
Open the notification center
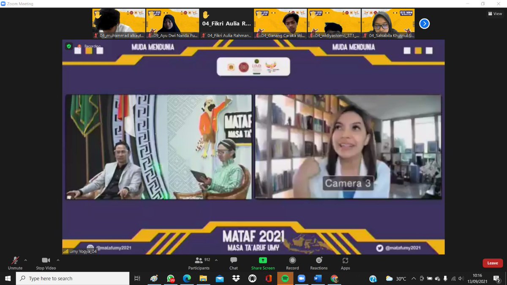click(x=497, y=279)
